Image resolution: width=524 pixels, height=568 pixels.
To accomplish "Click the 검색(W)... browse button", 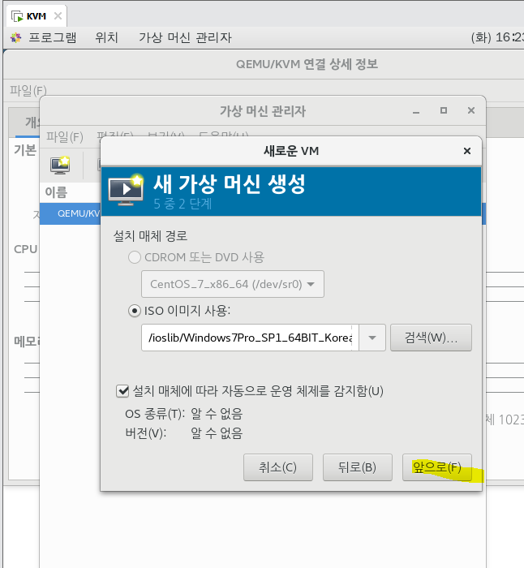I will click(x=431, y=338).
